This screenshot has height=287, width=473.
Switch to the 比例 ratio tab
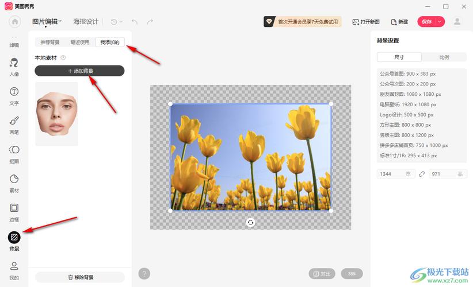coord(444,57)
